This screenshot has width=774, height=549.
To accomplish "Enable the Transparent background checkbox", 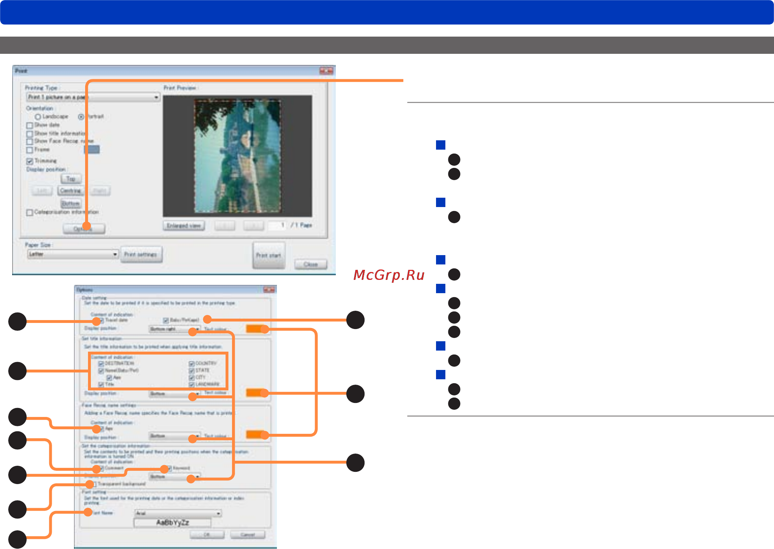I will pyautogui.click(x=94, y=484).
